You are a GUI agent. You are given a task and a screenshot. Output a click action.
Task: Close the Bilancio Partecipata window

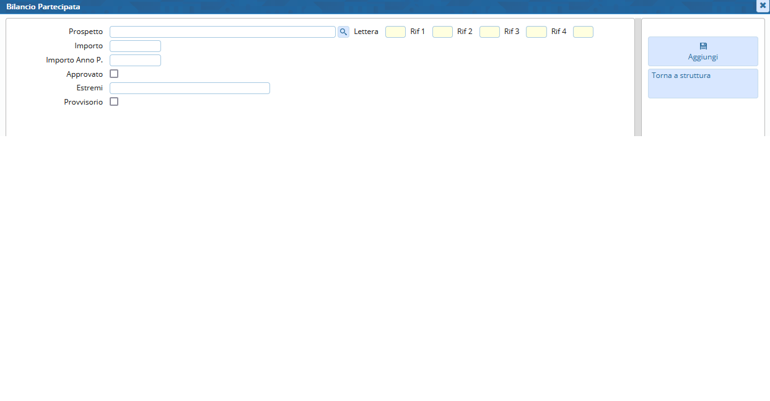click(763, 6)
